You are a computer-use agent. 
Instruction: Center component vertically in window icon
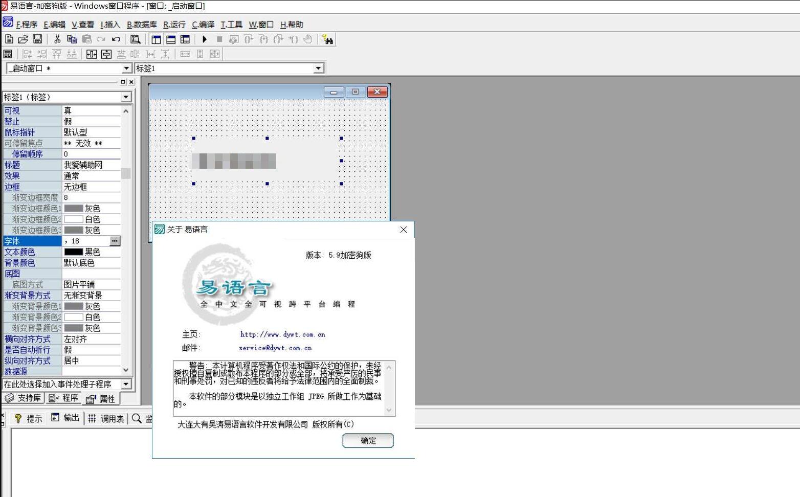tap(106, 54)
